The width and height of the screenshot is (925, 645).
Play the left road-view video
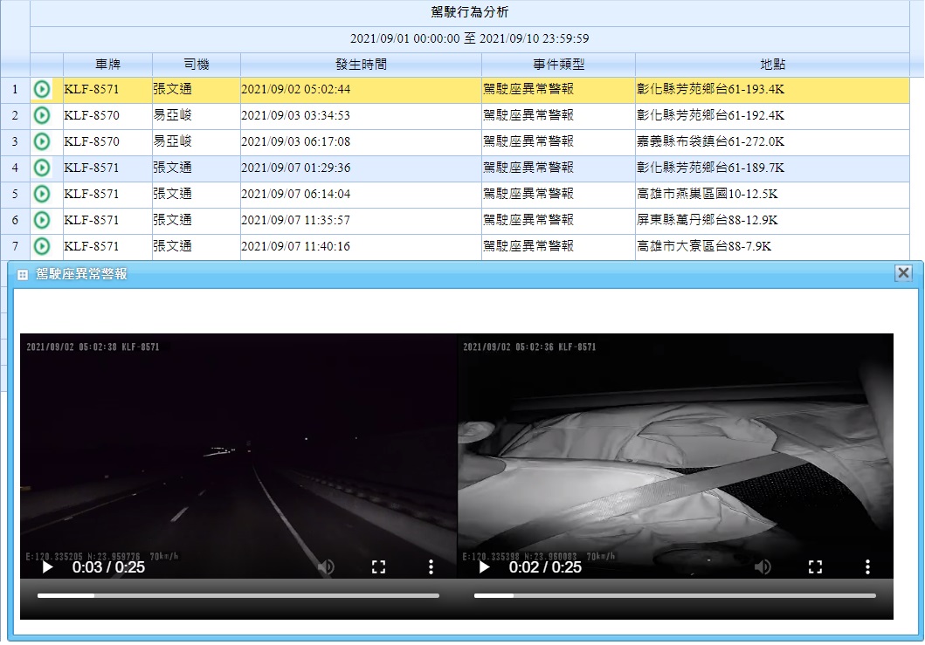[x=48, y=567]
